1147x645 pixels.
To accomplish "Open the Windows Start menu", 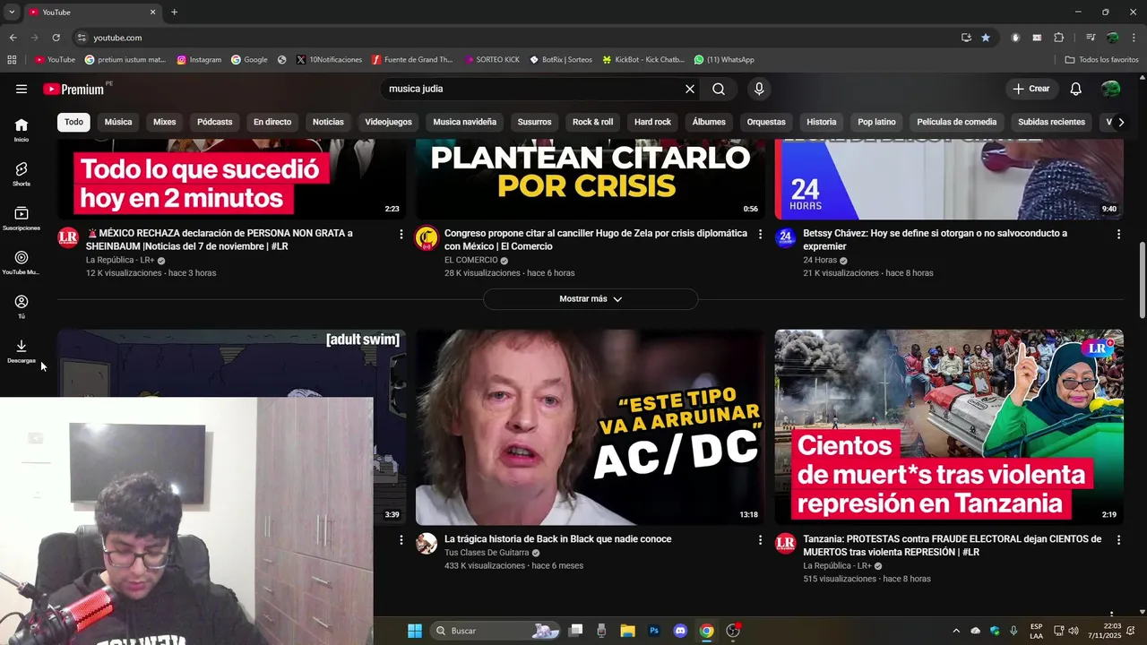I will tap(414, 631).
